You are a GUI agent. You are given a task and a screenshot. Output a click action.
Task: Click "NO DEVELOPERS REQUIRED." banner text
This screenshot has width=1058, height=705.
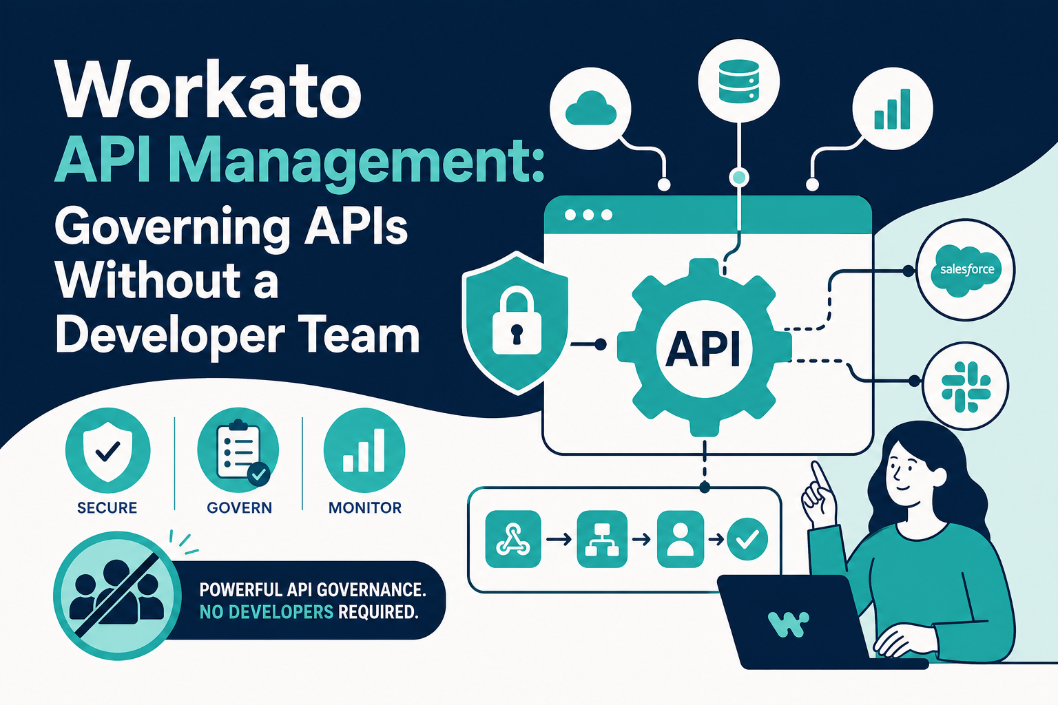[309, 612]
